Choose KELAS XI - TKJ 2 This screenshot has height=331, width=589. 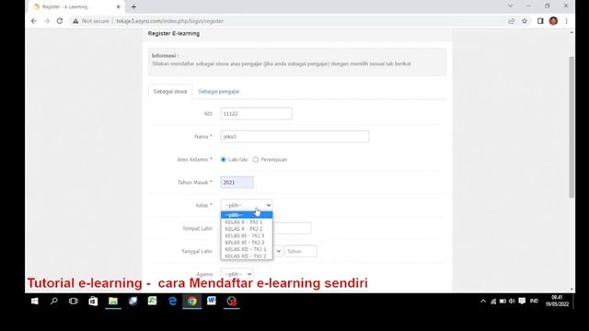(247, 243)
